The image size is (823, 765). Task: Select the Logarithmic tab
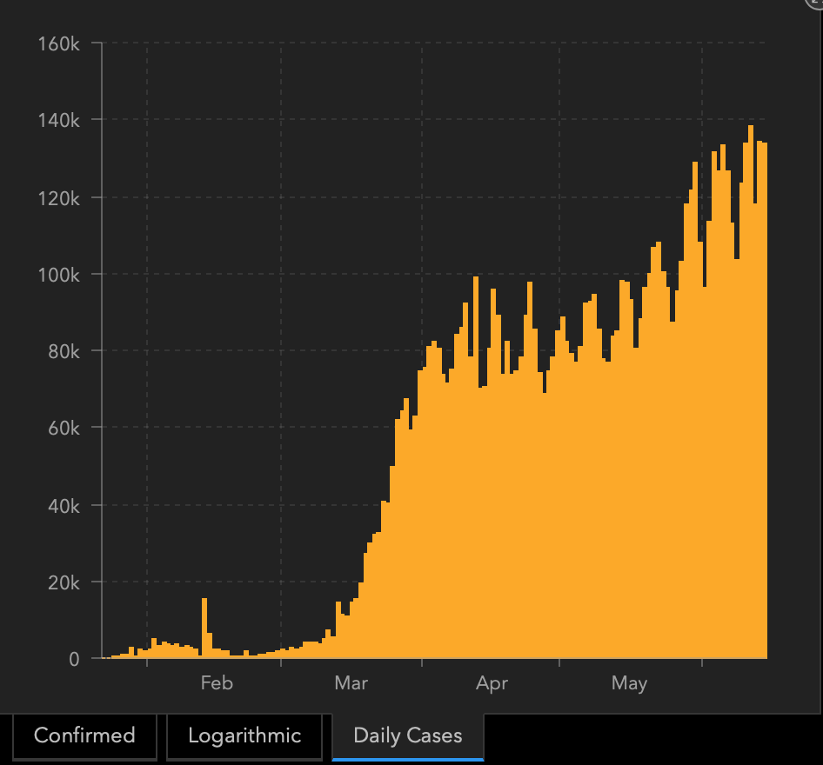(x=244, y=736)
